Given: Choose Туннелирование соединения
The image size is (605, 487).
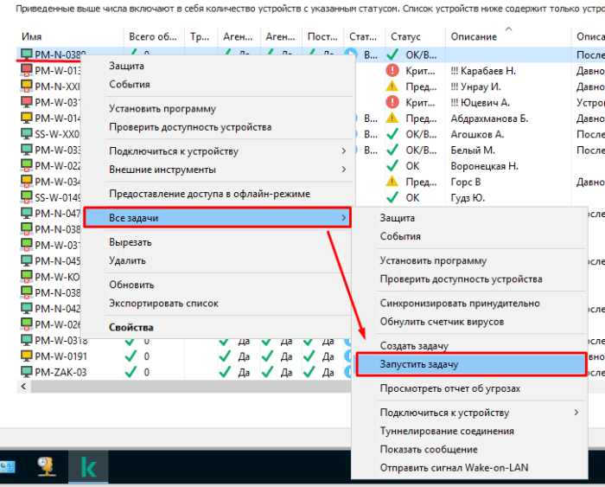Looking at the screenshot, I should click(x=447, y=431).
